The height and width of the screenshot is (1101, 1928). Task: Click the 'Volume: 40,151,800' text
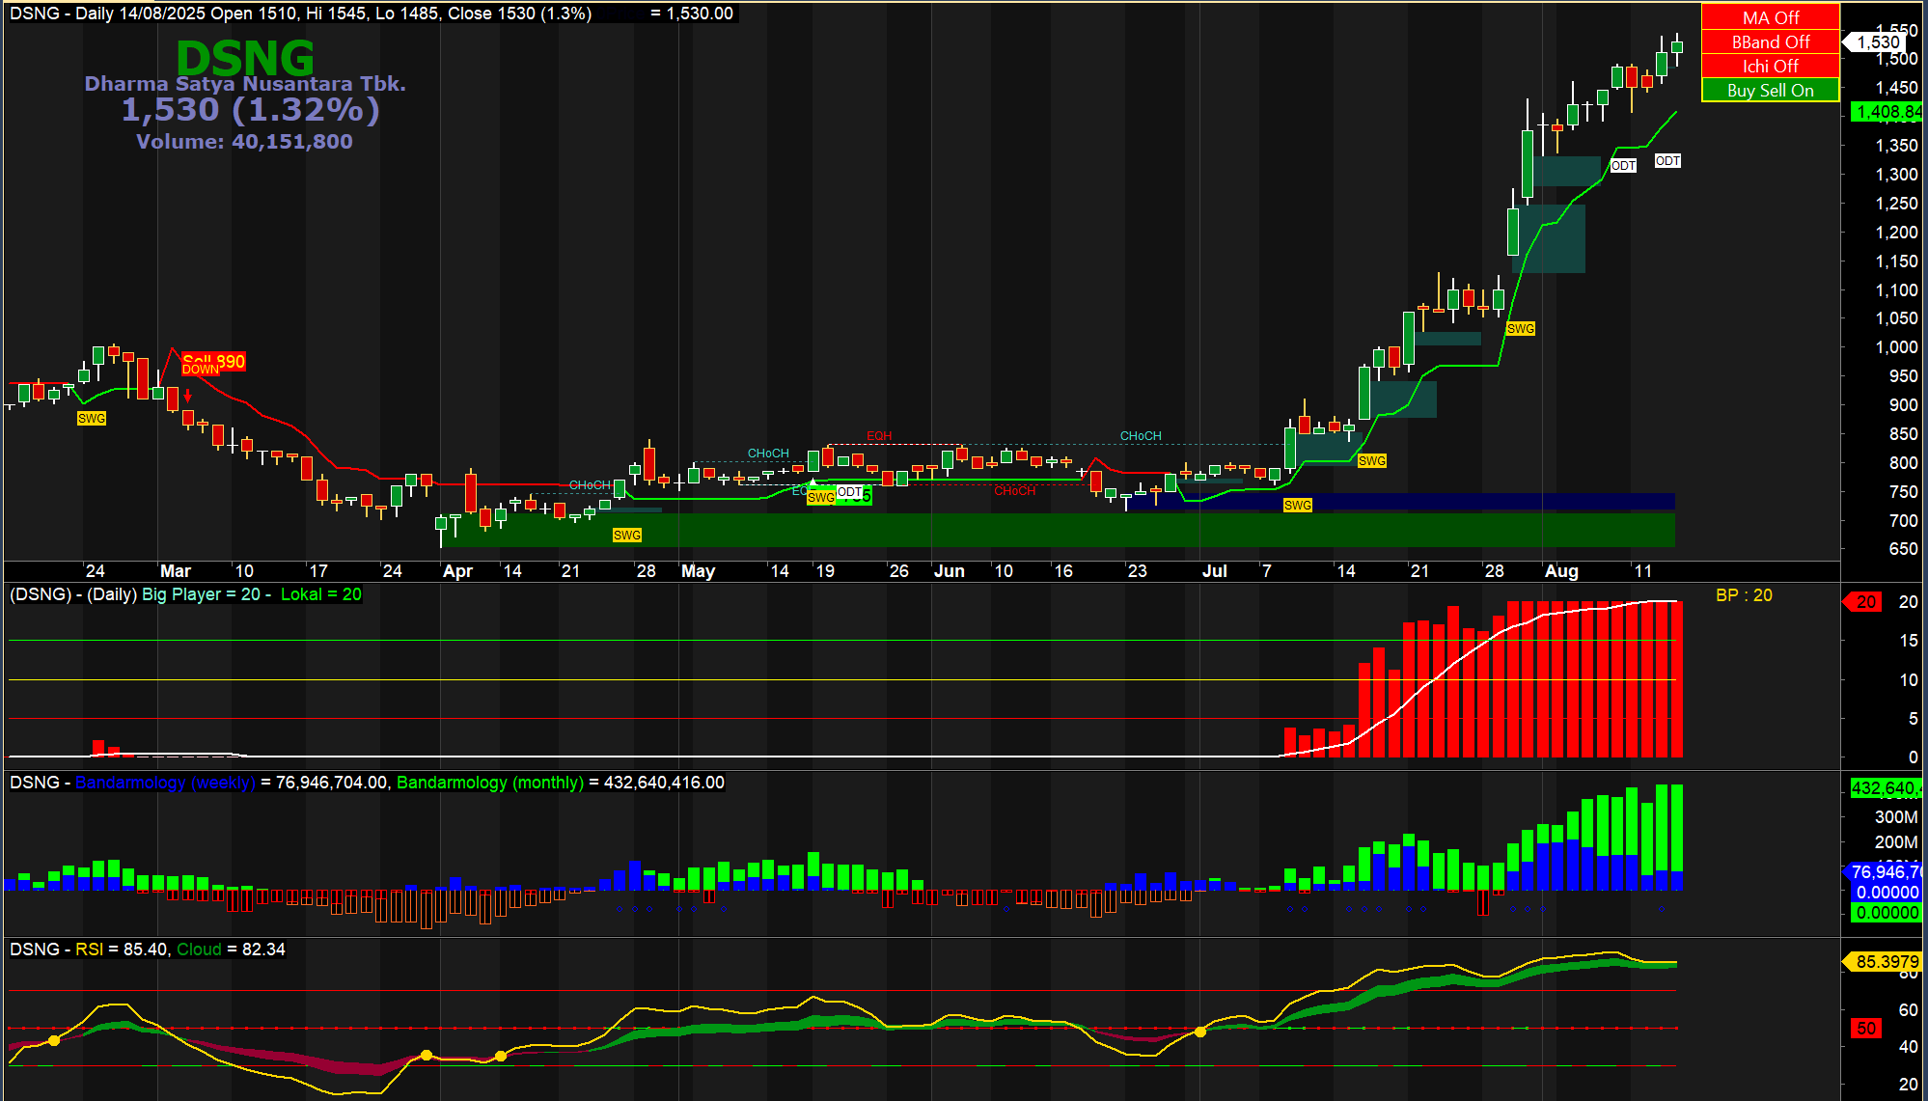click(x=244, y=142)
